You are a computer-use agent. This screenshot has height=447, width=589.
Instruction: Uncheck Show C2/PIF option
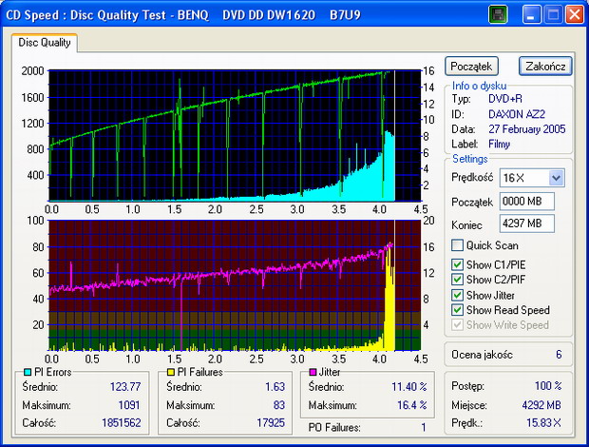[457, 280]
